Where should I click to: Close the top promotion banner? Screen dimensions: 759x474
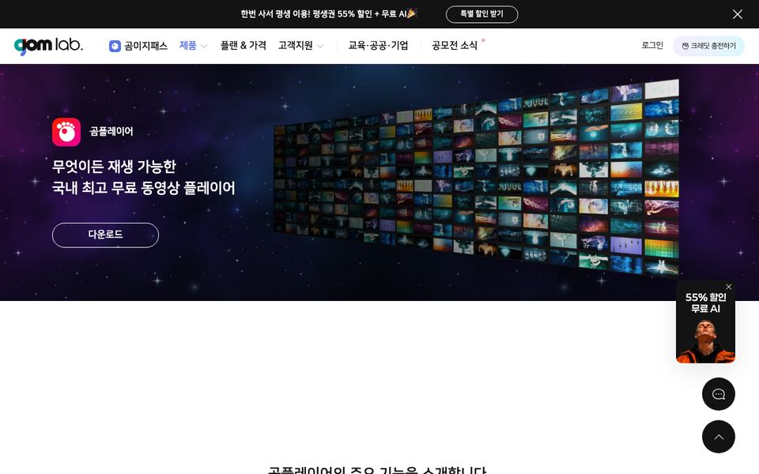(x=737, y=14)
